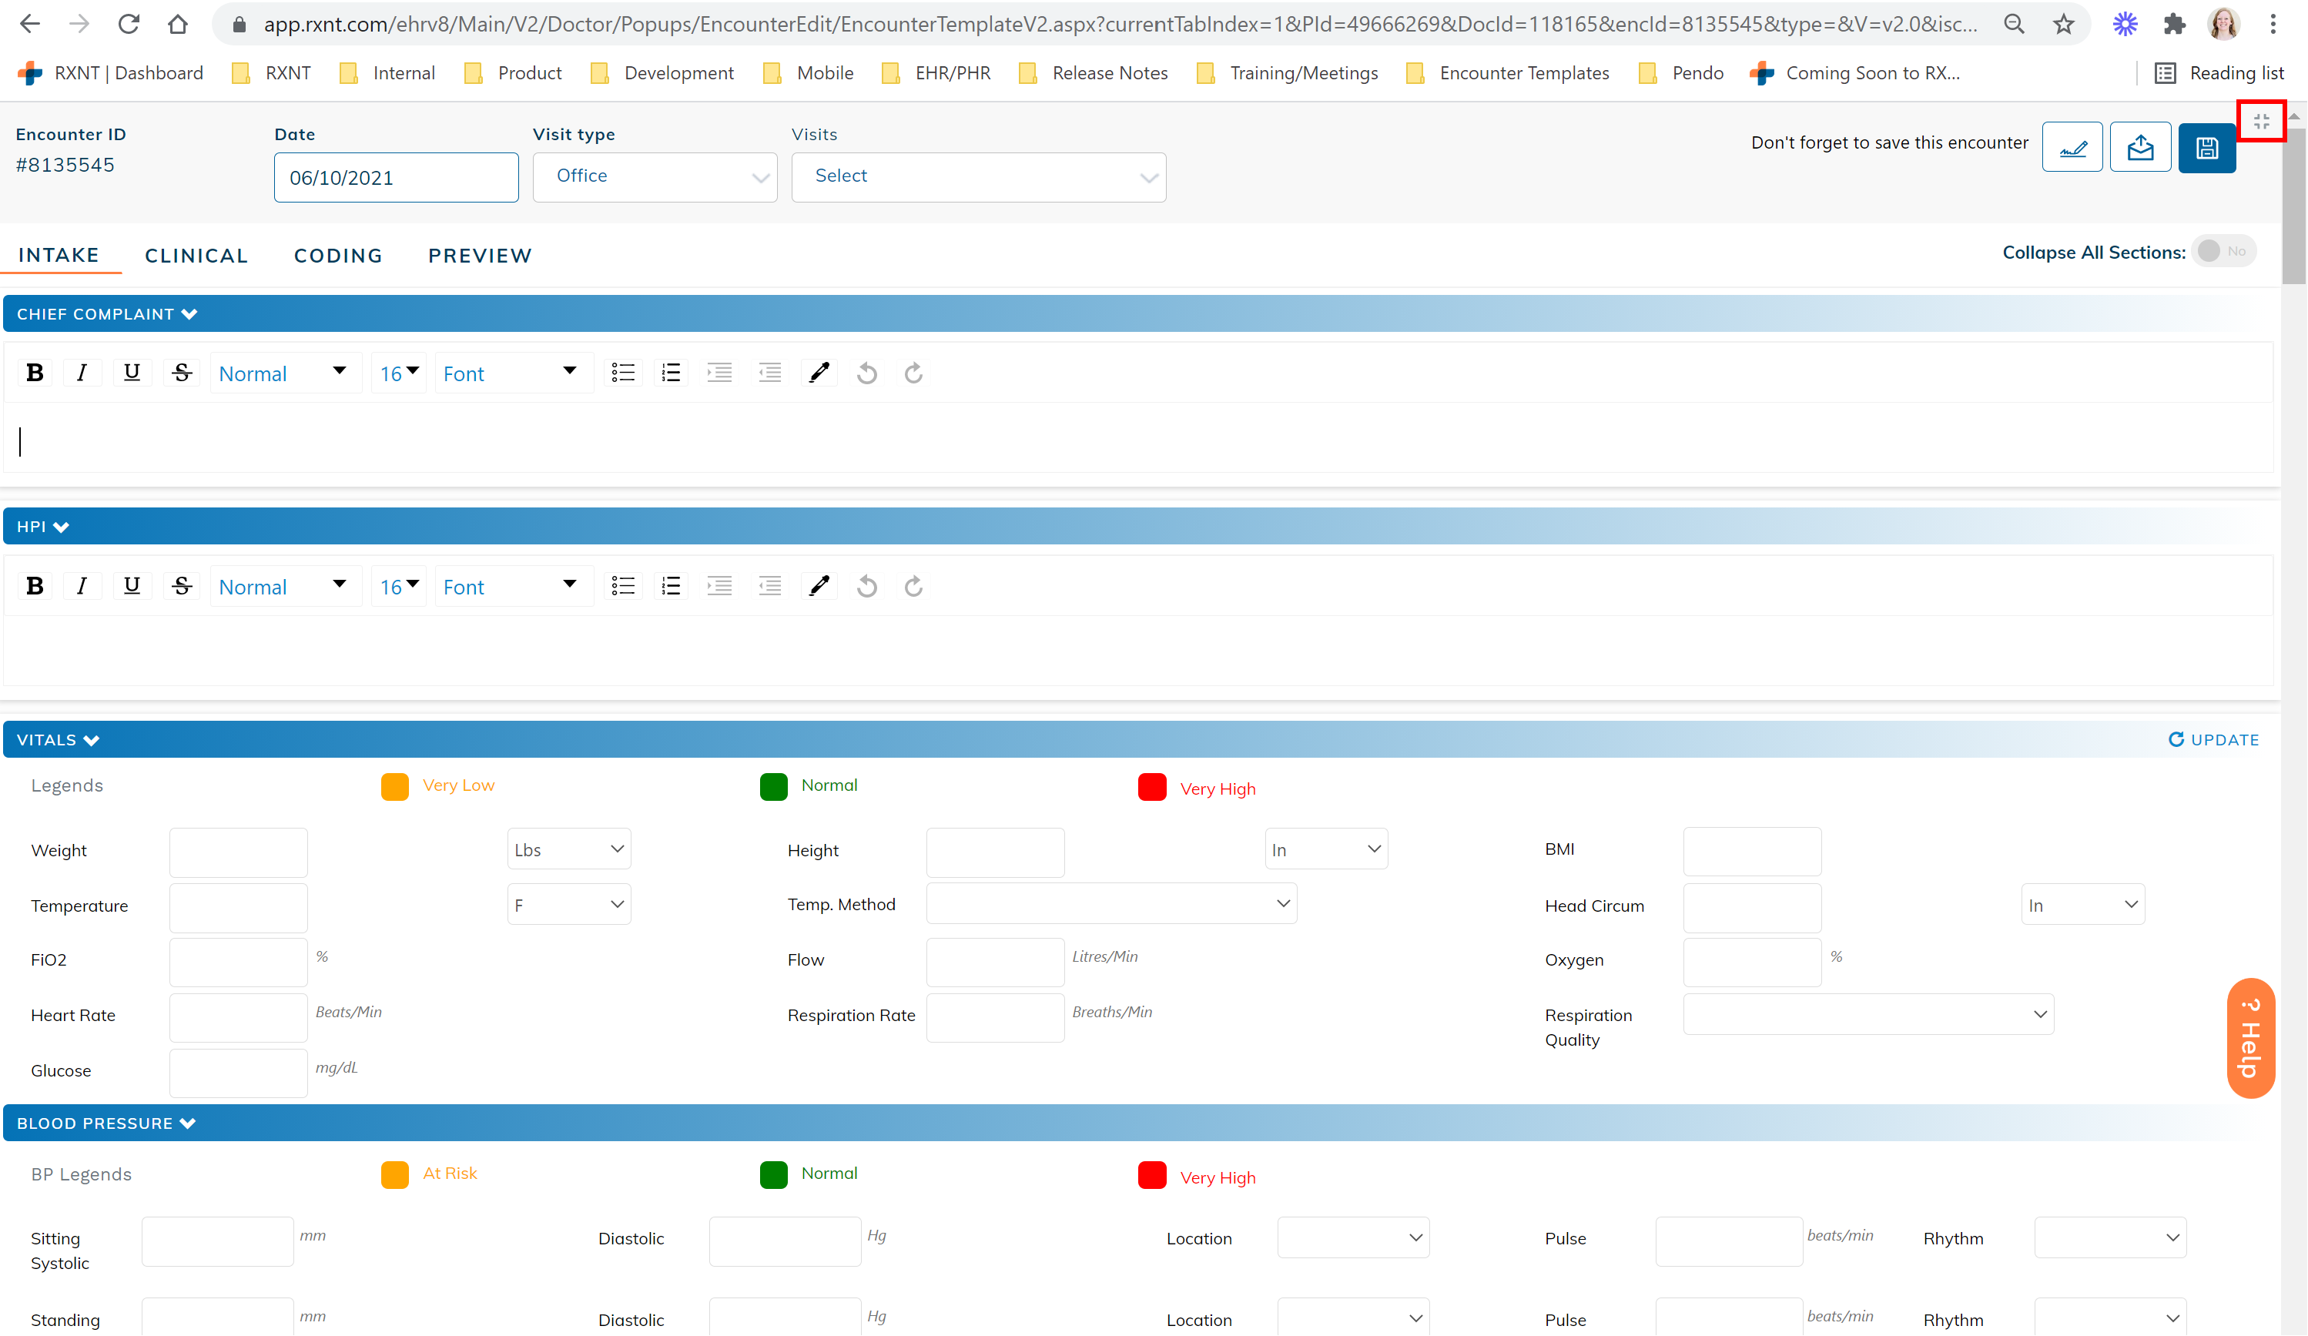The width and height of the screenshot is (2308, 1336).
Task: Click the highlight pen in Chief Complaint editor
Action: (x=819, y=373)
